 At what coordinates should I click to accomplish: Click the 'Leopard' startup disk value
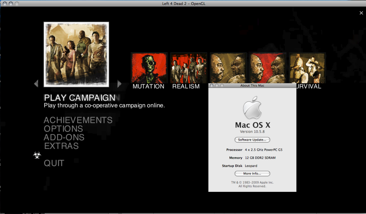[251, 166]
